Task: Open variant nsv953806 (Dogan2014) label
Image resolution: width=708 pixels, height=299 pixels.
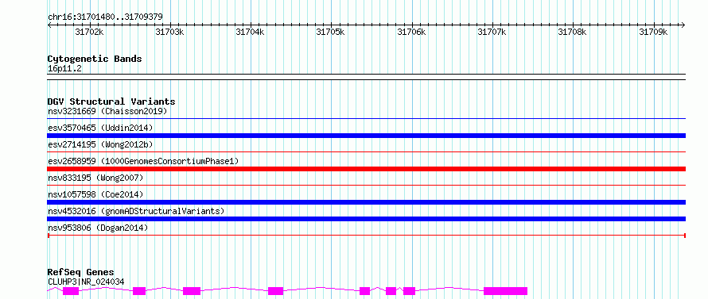Action: pyautogui.click(x=98, y=228)
